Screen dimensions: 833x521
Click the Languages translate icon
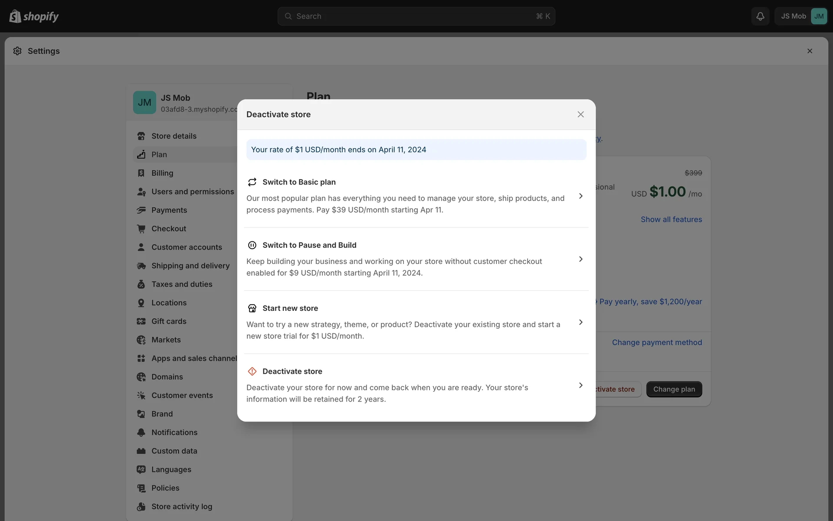pos(141,469)
